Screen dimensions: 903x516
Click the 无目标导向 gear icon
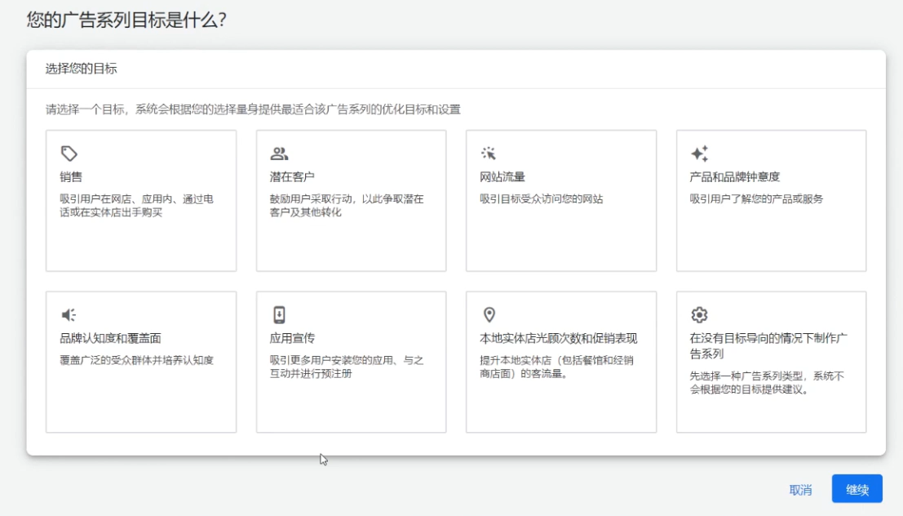pyautogui.click(x=700, y=314)
